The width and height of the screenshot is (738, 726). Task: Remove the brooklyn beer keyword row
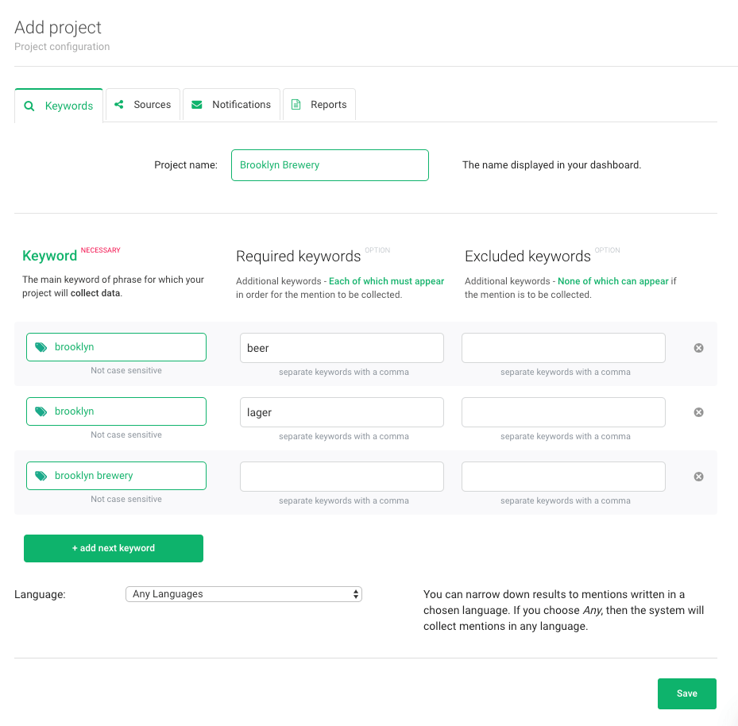coord(698,348)
